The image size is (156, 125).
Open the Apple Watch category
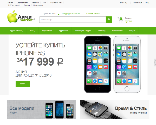click(x=47, y=31)
